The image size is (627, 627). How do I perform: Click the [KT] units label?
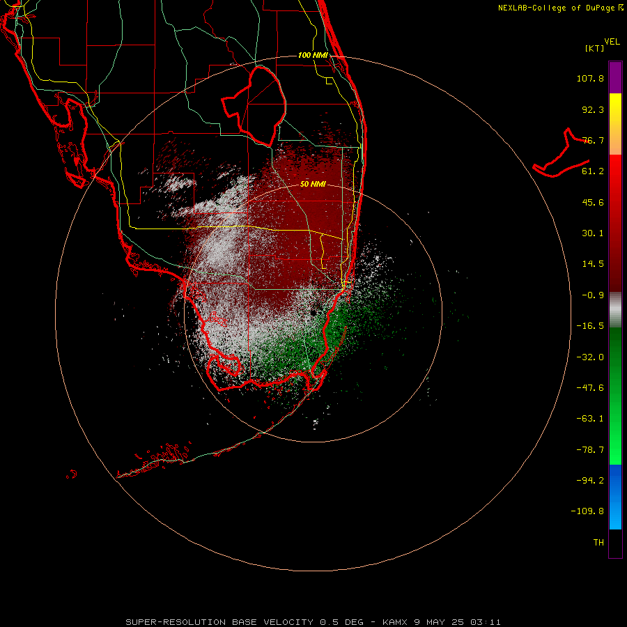(595, 48)
